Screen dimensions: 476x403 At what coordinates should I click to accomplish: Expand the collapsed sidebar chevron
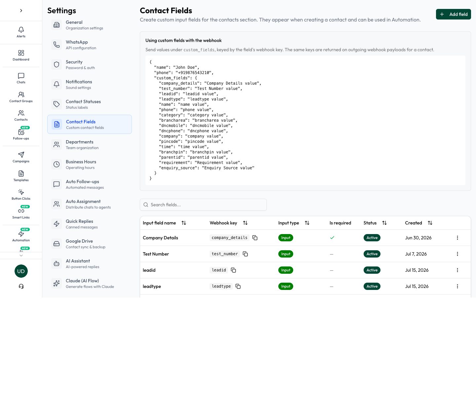click(x=21, y=11)
